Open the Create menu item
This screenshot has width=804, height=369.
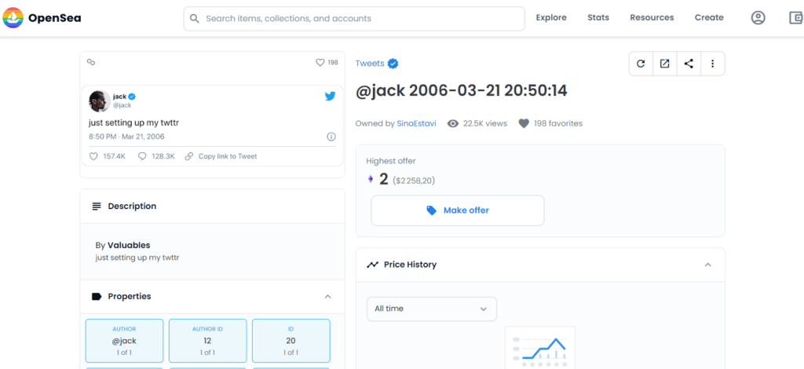(709, 18)
